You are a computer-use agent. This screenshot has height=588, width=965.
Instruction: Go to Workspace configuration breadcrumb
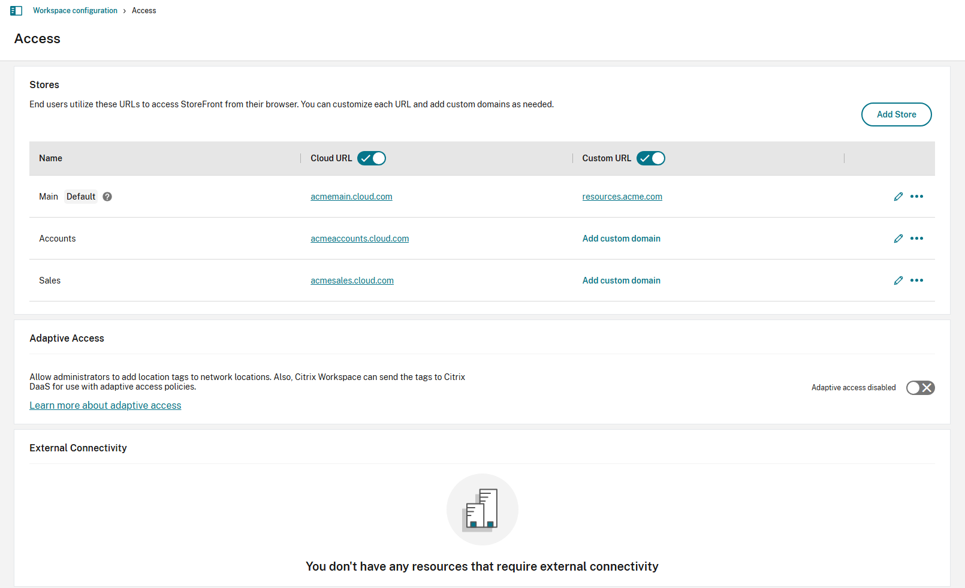click(75, 11)
